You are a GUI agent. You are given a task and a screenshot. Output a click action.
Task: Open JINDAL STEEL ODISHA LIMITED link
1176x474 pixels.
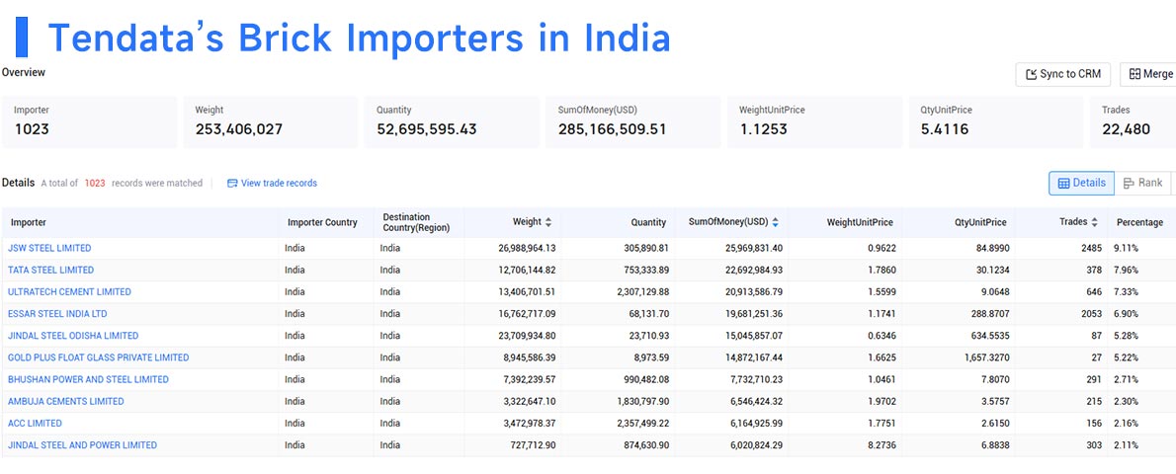pyautogui.click(x=73, y=335)
